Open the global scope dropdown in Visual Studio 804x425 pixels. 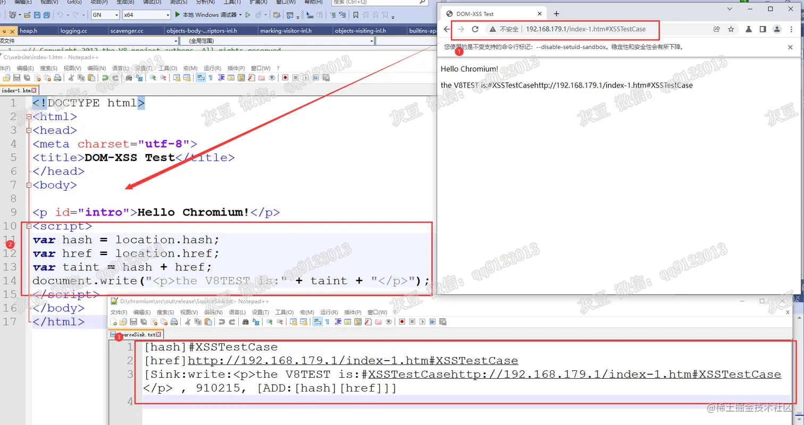click(x=278, y=41)
